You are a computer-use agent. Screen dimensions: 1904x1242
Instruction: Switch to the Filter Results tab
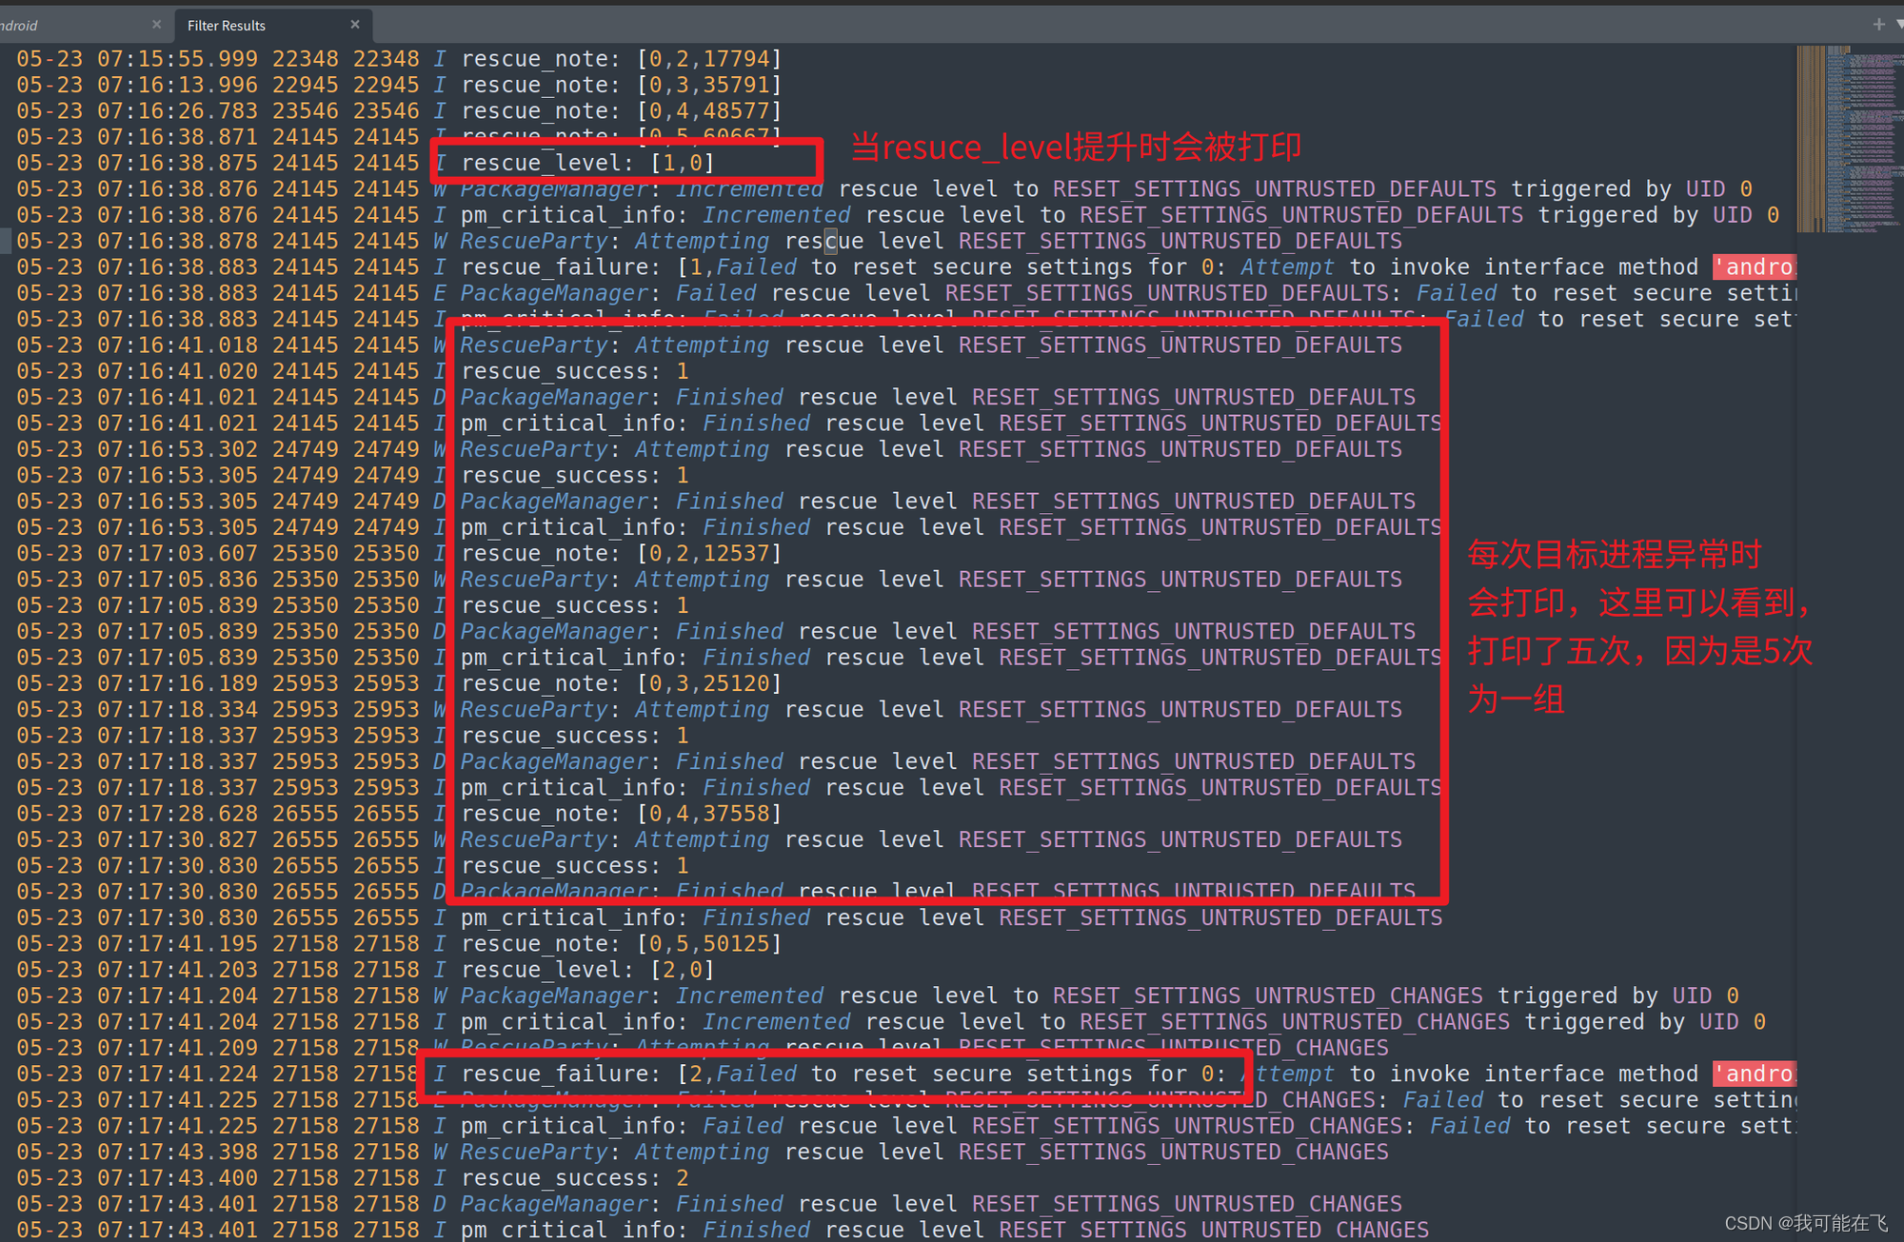(x=227, y=25)
